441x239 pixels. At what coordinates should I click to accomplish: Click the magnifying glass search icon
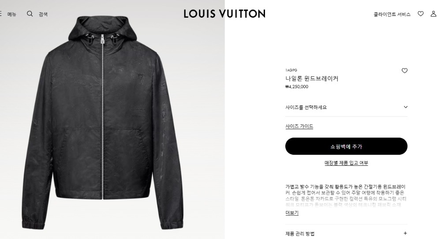(30, 14)
